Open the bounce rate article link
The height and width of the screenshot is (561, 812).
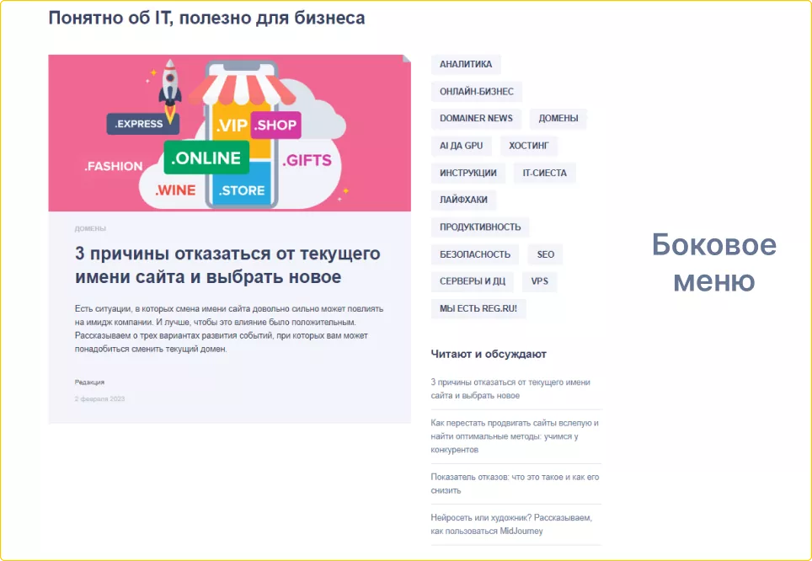click(x=509, y=484)
